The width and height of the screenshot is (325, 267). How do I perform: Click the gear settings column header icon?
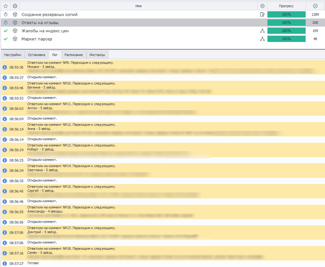coord(262,6)
